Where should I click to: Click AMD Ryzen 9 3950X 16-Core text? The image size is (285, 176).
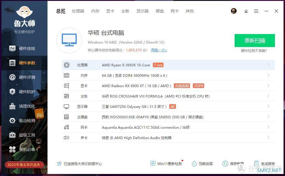coord(126,65)
